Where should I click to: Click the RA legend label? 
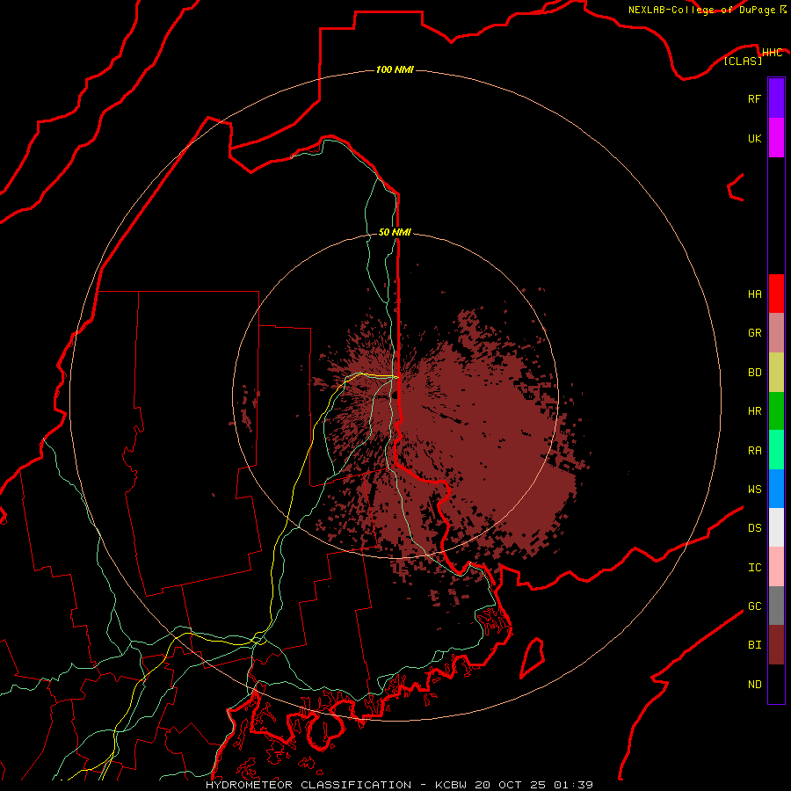[x=754, y=451]
